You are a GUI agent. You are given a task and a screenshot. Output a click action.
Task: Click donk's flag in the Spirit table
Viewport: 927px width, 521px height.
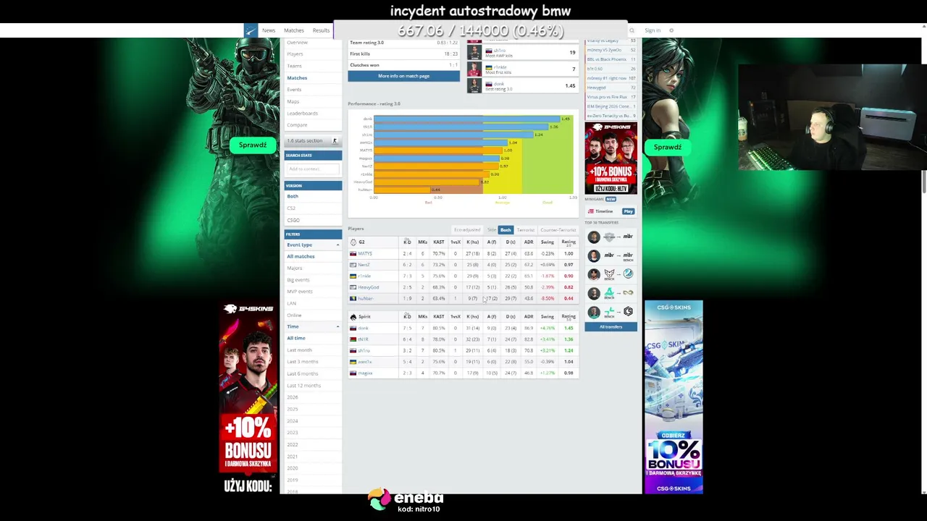coord(353,328)
